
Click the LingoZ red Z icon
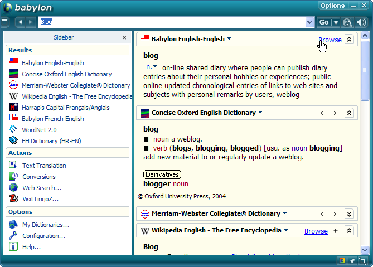tap(13, 198)
